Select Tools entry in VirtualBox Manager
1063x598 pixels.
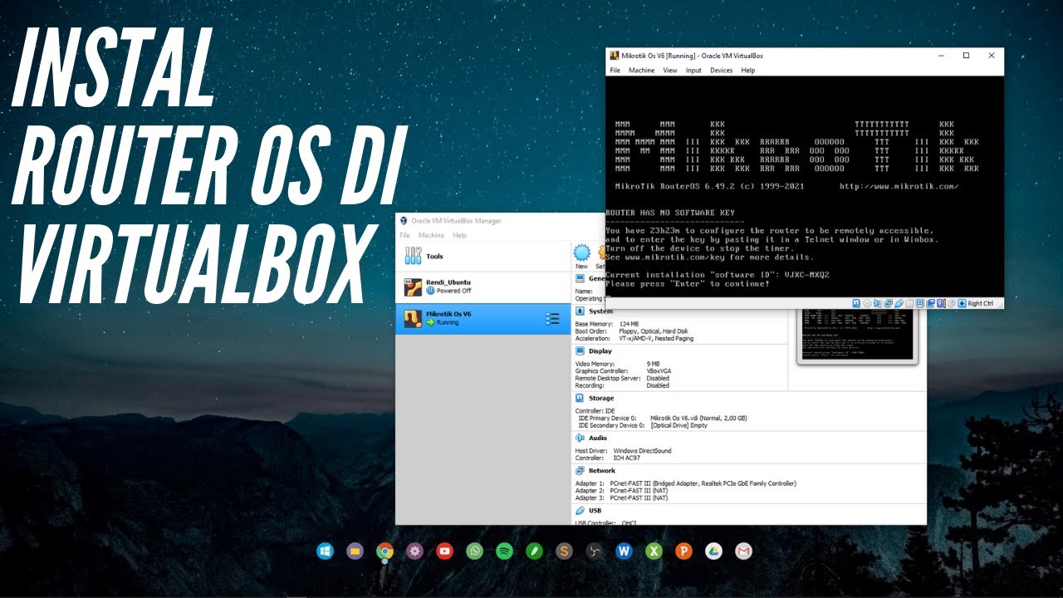click(483, 257)
